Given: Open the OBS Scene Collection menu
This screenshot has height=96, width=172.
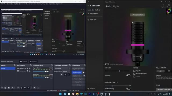Looking at the screenshot, I should (x=42, y=4).
